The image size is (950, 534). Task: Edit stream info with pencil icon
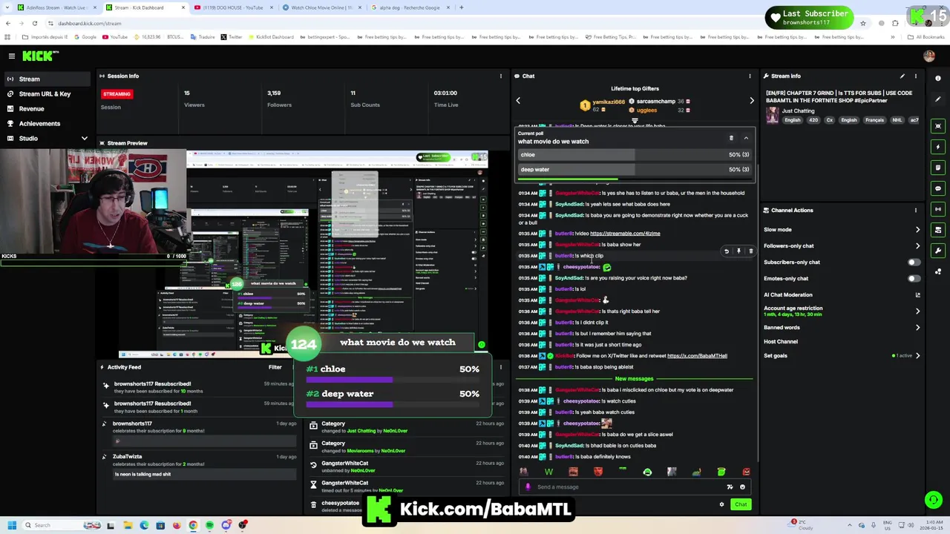(902, 76)
